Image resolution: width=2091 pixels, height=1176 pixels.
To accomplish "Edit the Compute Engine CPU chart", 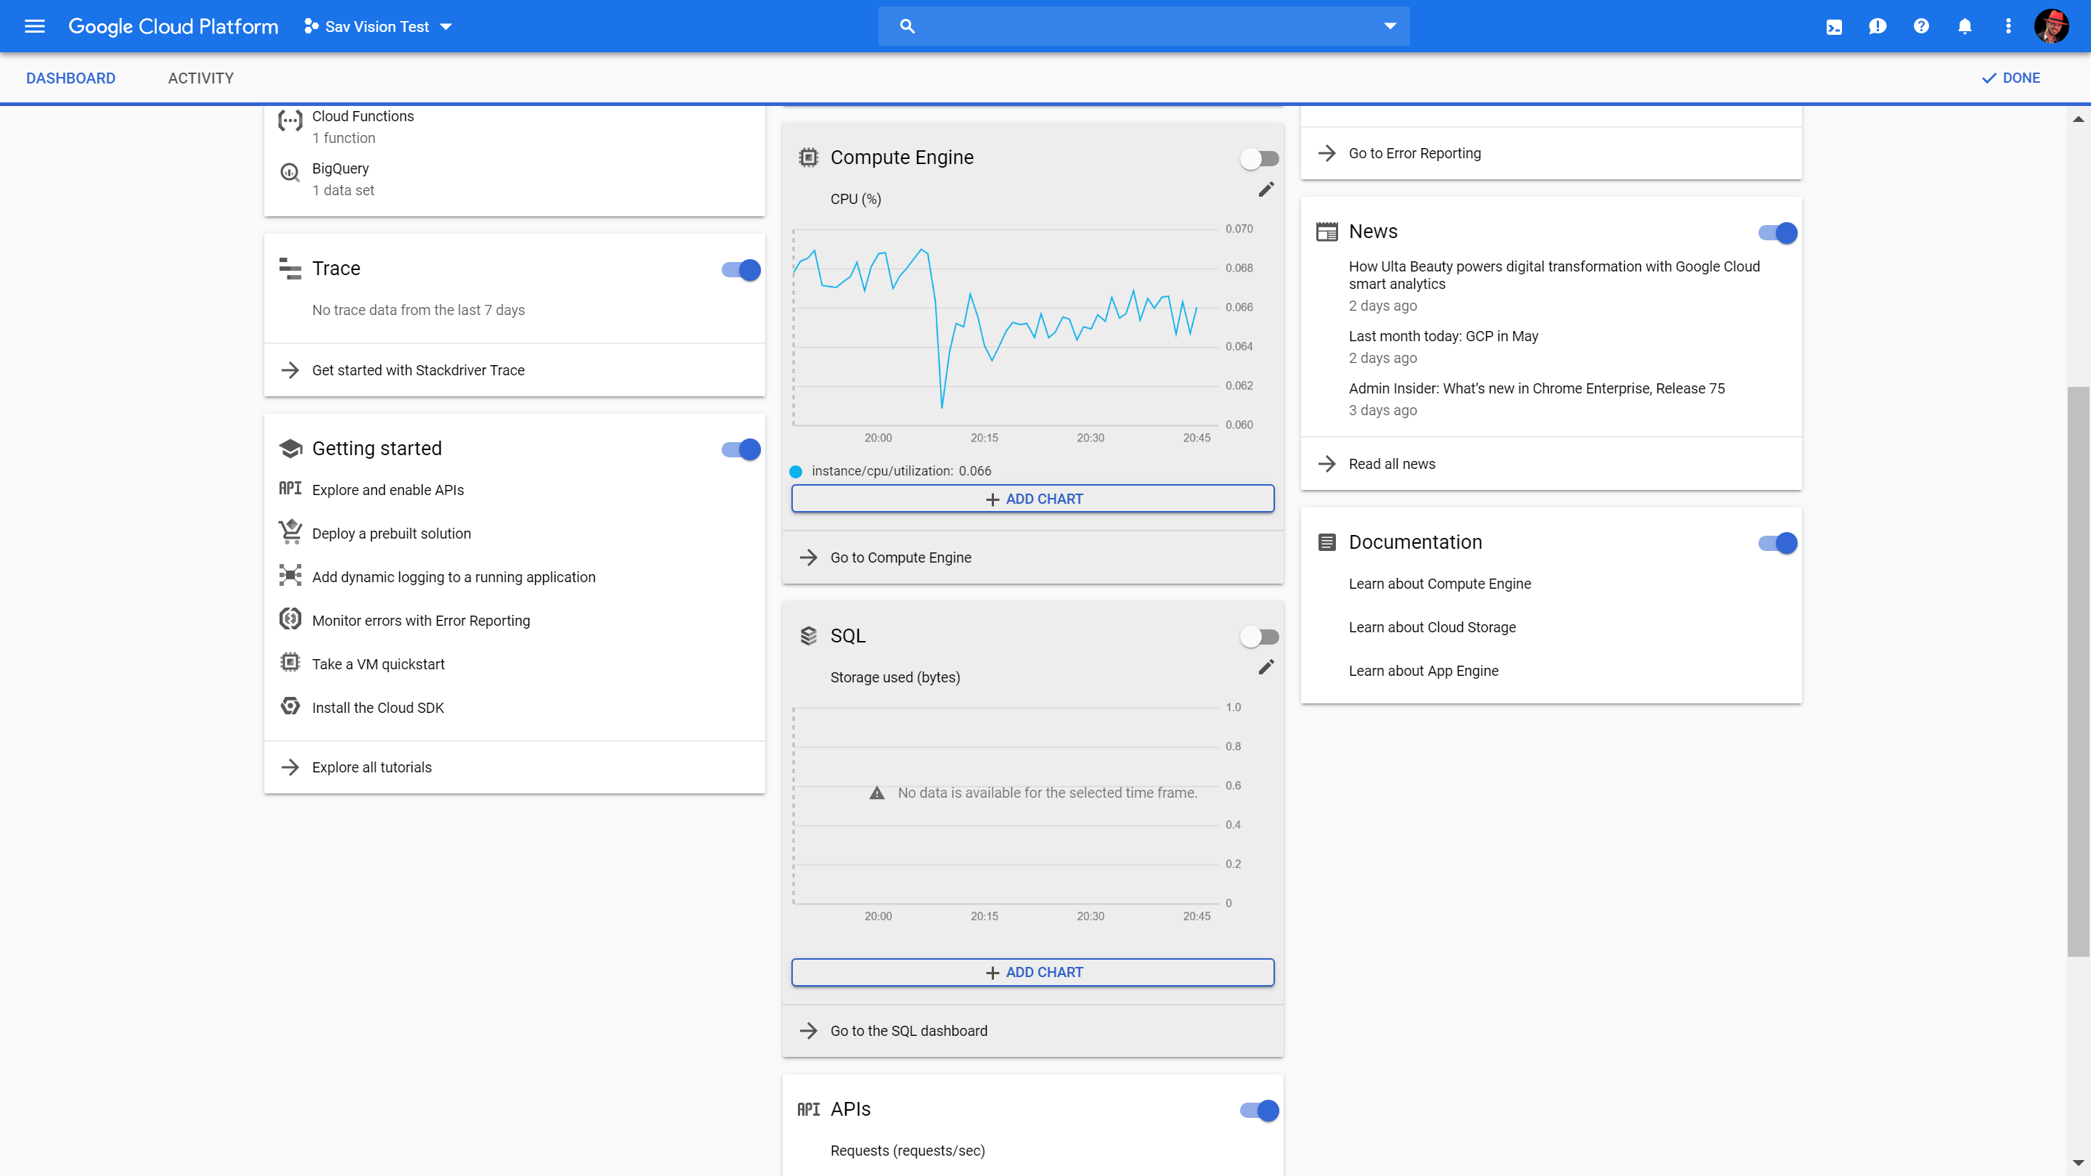I will tap(1265, 189).
